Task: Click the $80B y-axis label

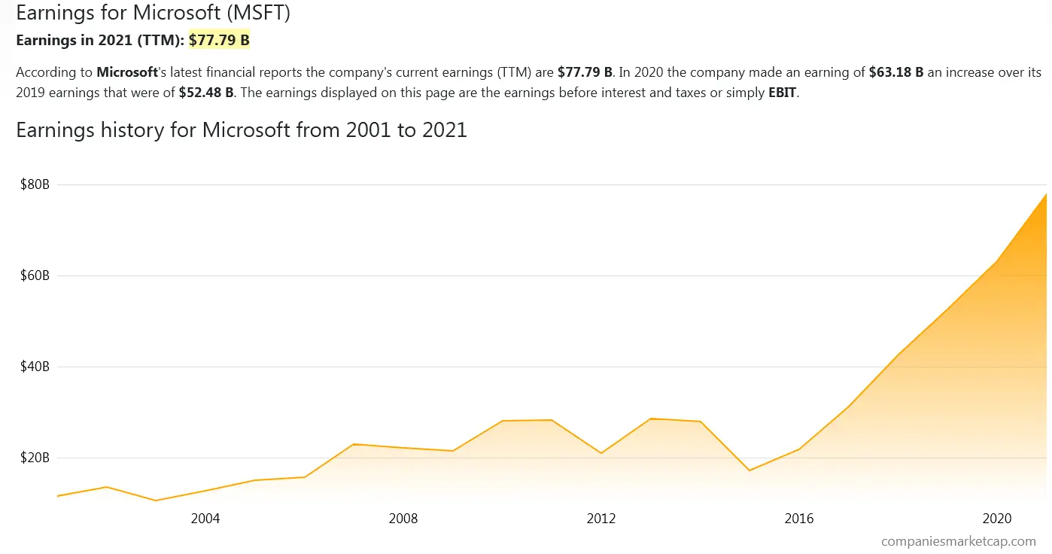Action: pyautogui.click(x=35, y=185)
